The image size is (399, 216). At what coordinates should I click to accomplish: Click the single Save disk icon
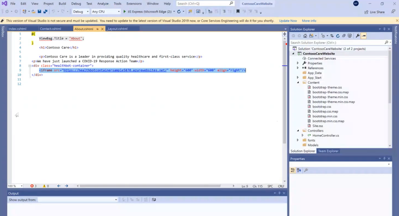(x=39, y=12)
